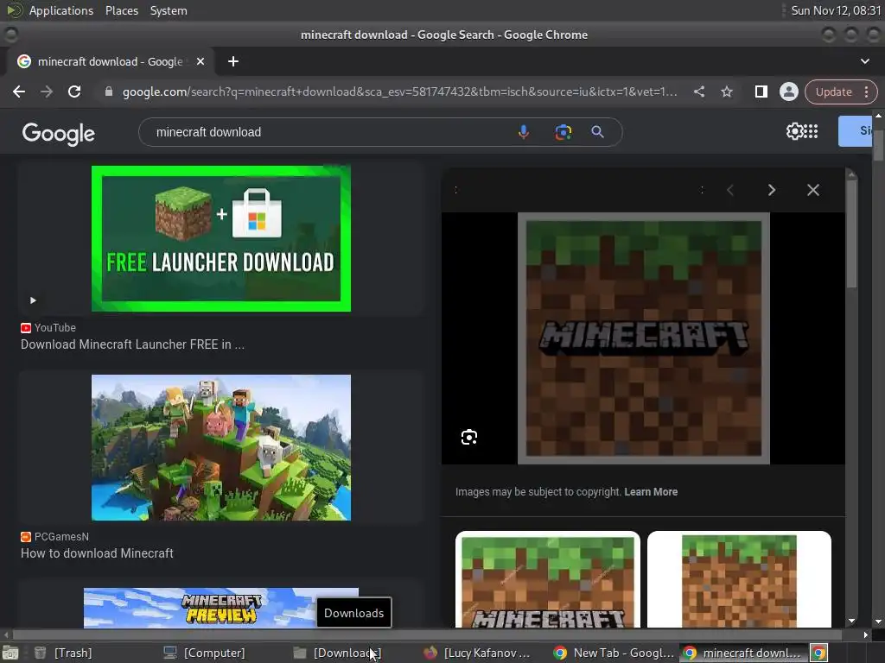The image size is (885, 663).
Task: Open the Learn More copyright link
Action: (x=651, y=491)
